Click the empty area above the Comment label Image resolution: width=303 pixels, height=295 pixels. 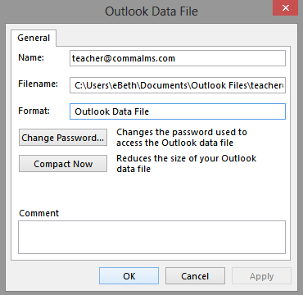coord(151,191)
